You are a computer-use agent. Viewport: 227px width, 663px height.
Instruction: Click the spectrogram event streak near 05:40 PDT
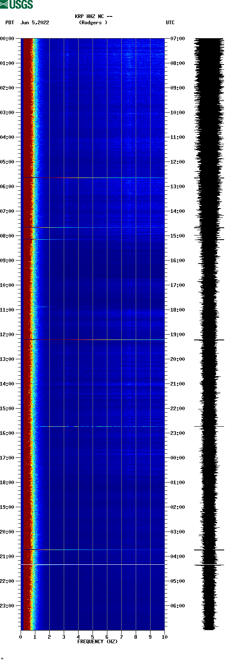(93, 178)
